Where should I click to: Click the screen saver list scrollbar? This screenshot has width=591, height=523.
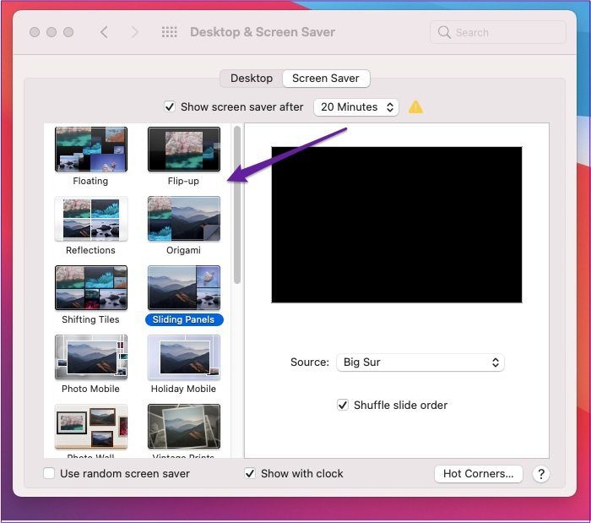(x=236, y=205)
